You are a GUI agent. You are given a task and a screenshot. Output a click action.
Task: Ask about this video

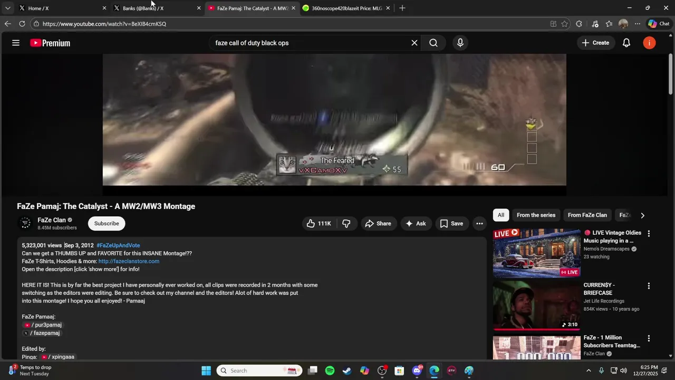(415, 223)
